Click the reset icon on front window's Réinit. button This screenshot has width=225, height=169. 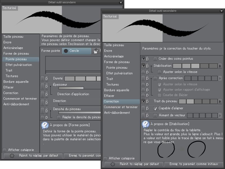(113, 164)
